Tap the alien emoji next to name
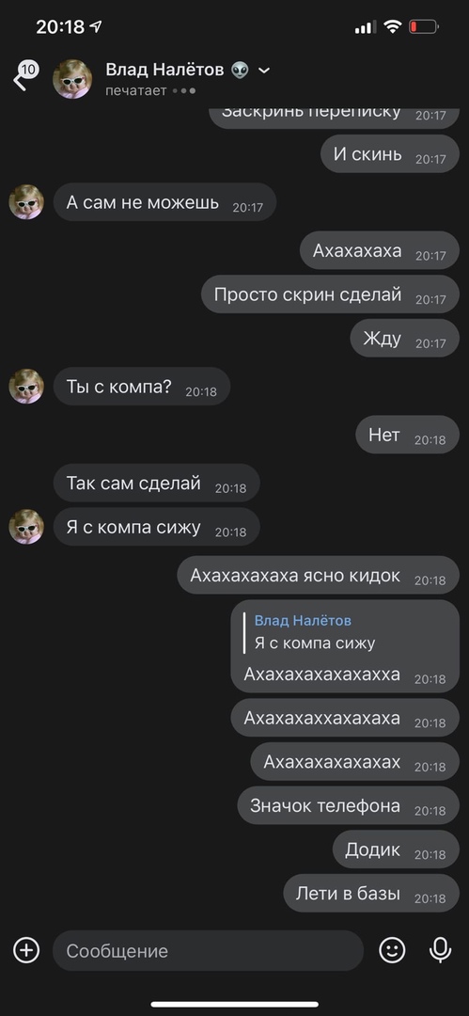The image size is (469, 1016). [x=240, y=70]
